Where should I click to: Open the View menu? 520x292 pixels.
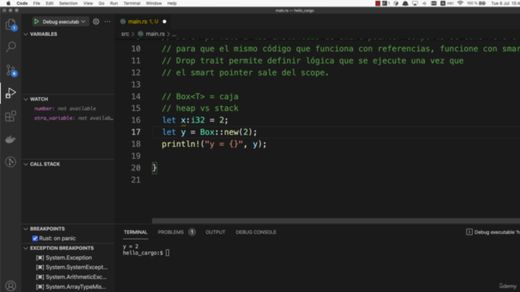88,3
